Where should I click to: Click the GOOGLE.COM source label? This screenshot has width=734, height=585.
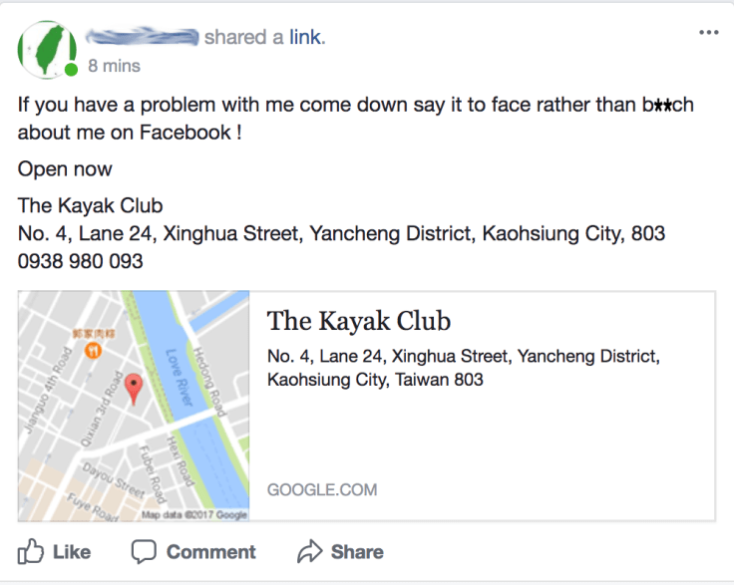[x=322, y=489]
